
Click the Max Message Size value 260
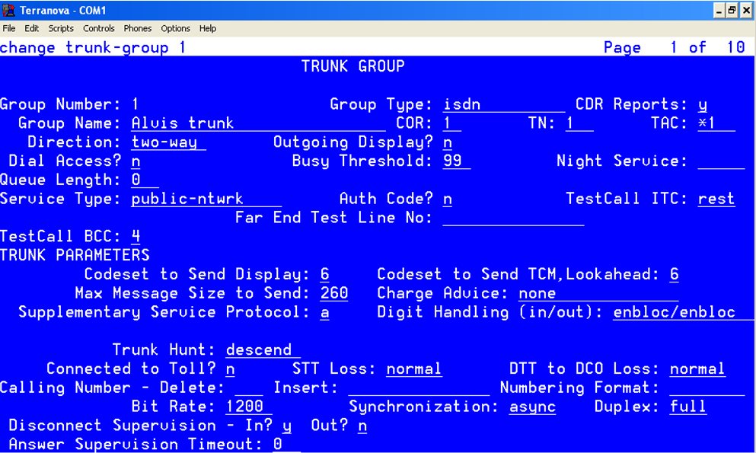point(334,293)
